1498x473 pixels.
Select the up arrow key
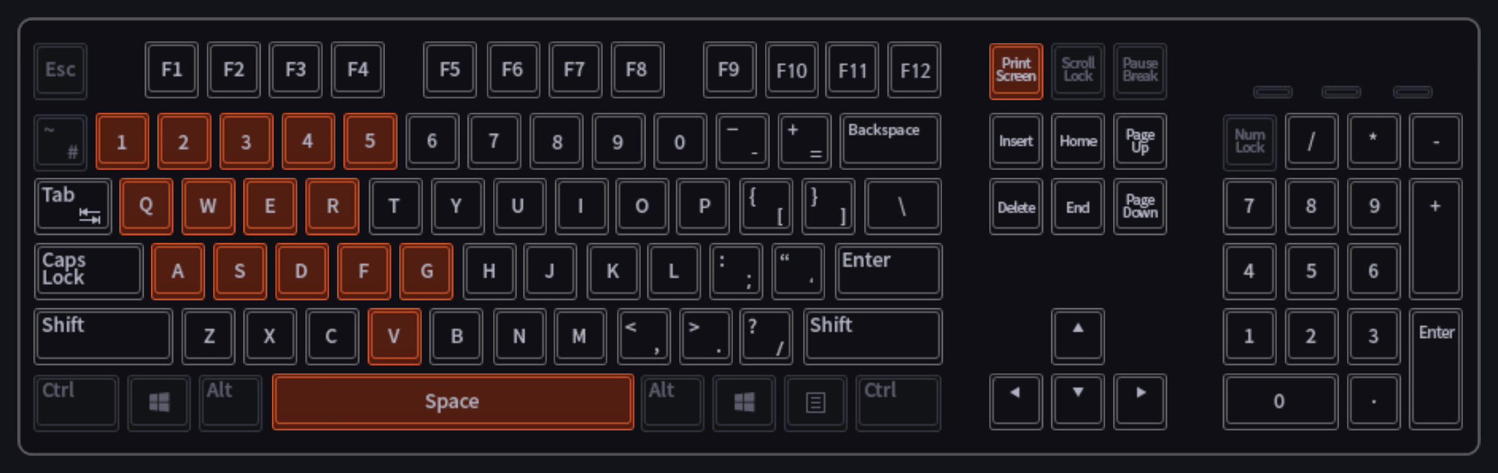(1077, 337)
